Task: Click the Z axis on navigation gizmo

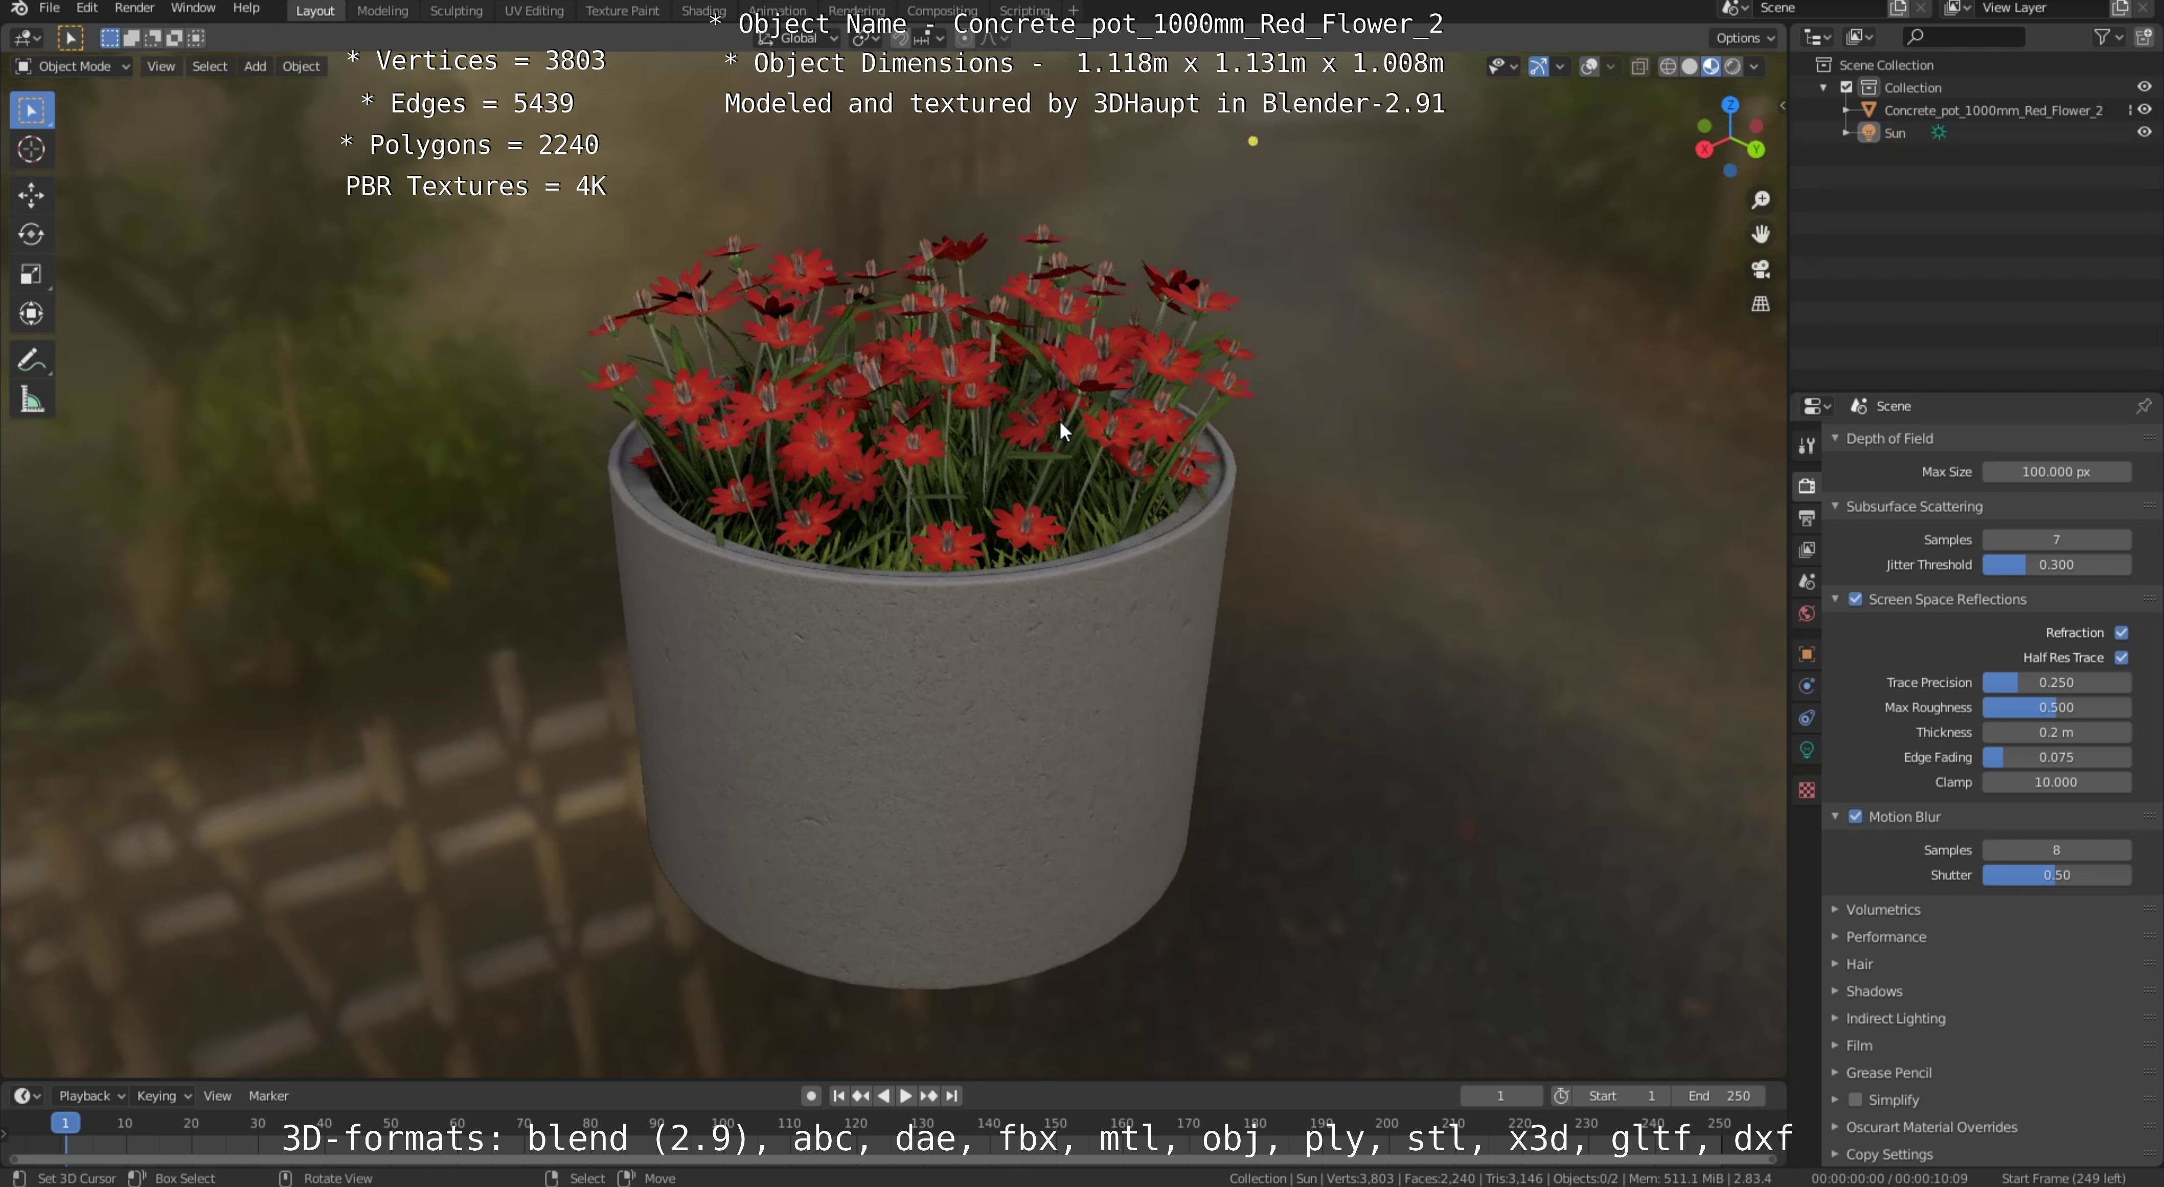Action: (1730, 105)
